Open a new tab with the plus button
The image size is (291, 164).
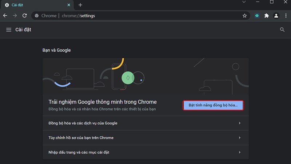(80, 5)
